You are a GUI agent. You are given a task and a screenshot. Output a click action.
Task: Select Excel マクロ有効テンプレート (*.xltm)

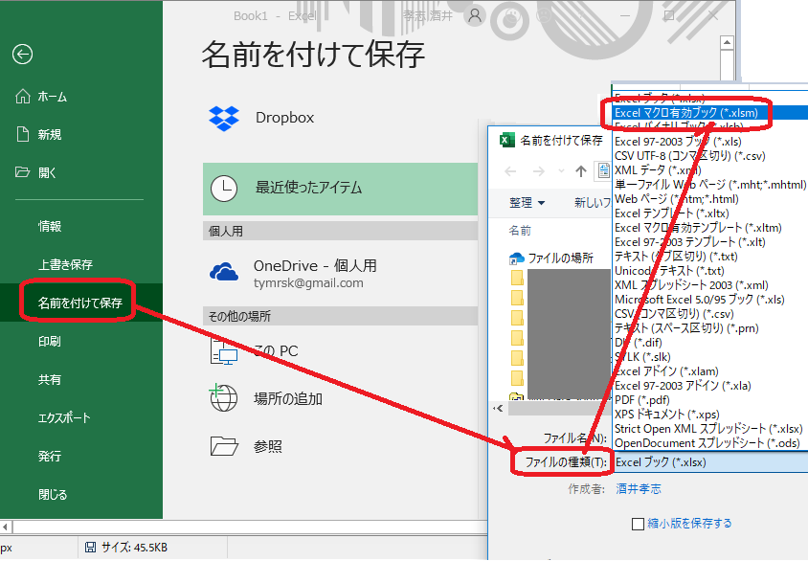click(x=711, y=228)
